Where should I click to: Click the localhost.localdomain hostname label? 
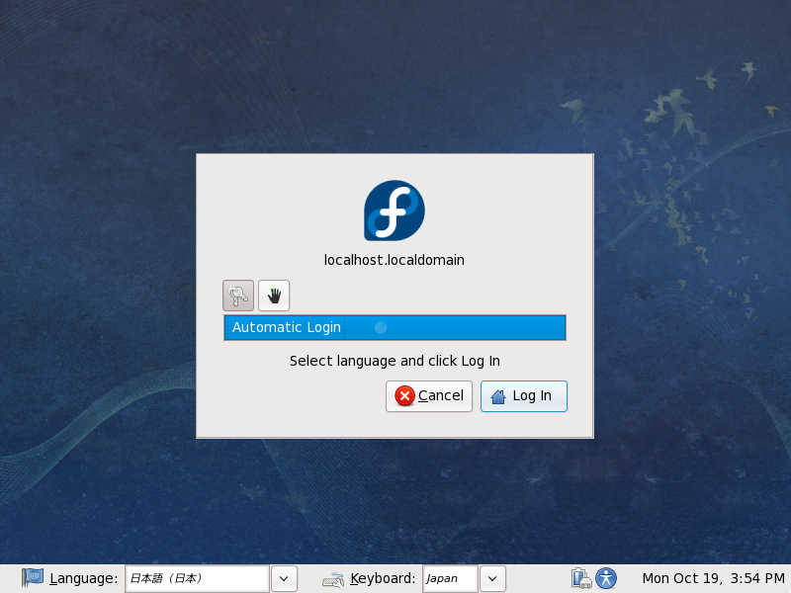(x=394, y=260)
